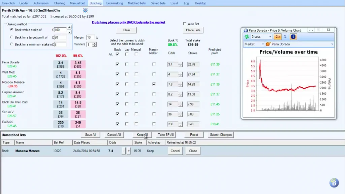Click the plus button beside stake amount
Image resolution: width=345 pixels, height=194 pixels.
(x=69, y=28)
